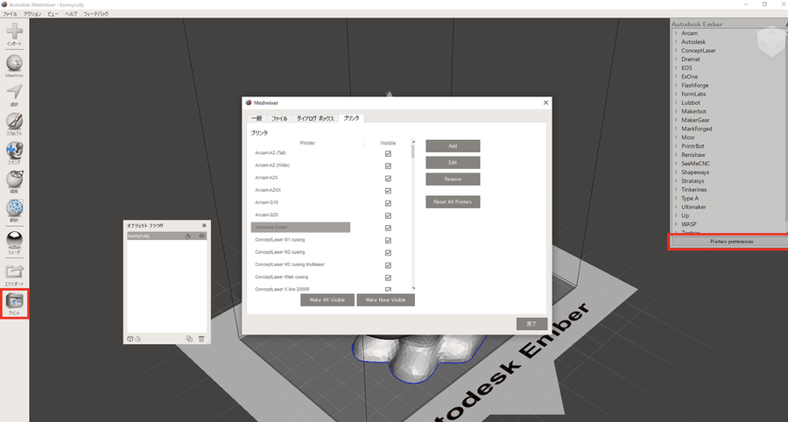Click the trash icon in Object Browser
This screenshot has width=788, height=422.
point(201,339)
